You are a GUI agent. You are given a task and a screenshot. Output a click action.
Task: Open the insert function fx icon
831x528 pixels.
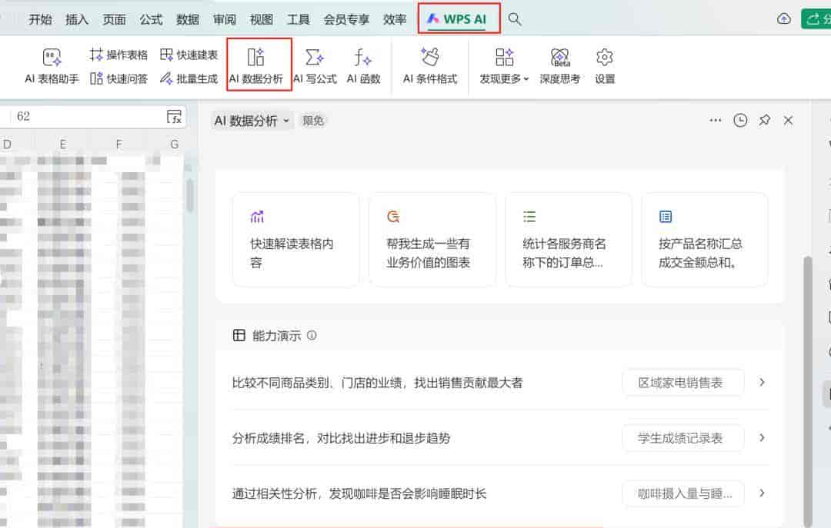pos(174,117)
